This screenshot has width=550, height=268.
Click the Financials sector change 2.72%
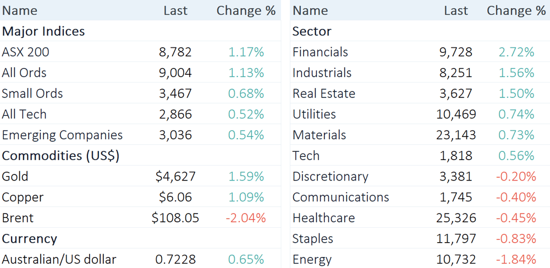click(516, 52)
